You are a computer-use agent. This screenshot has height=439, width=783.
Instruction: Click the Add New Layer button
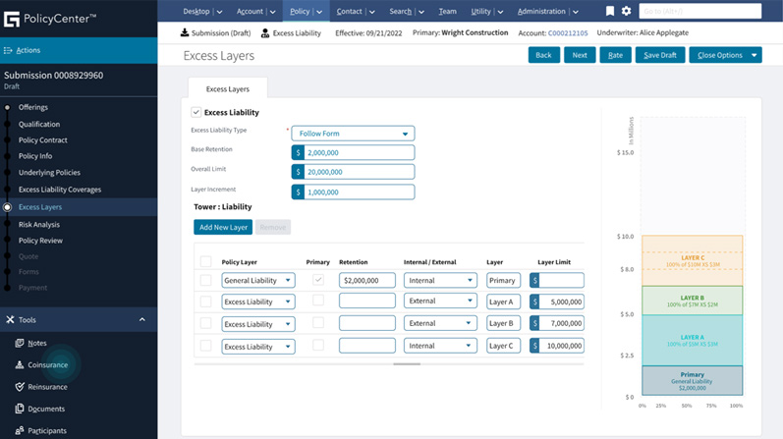[223, 227]
